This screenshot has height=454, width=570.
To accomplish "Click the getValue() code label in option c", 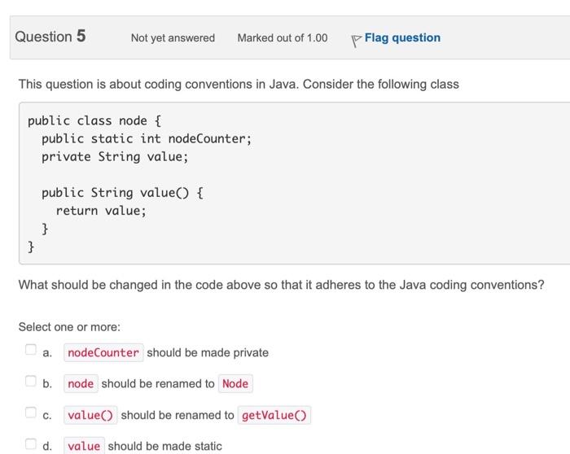I will click(274, 415).
